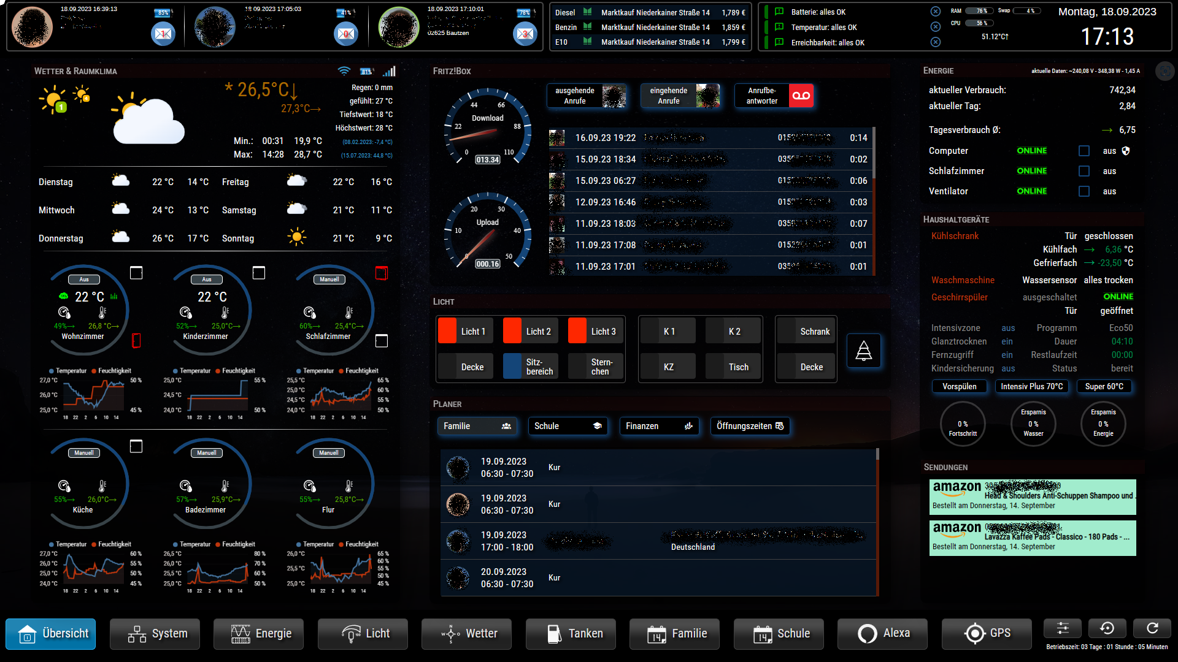Click the Küche window checkbox

pyautogui.click(x=136, y=446)
